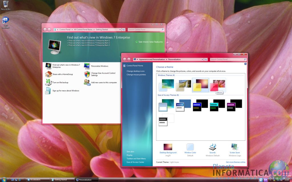Open the Window Color swatch
The image size is (292, 182).
(190, 147)
